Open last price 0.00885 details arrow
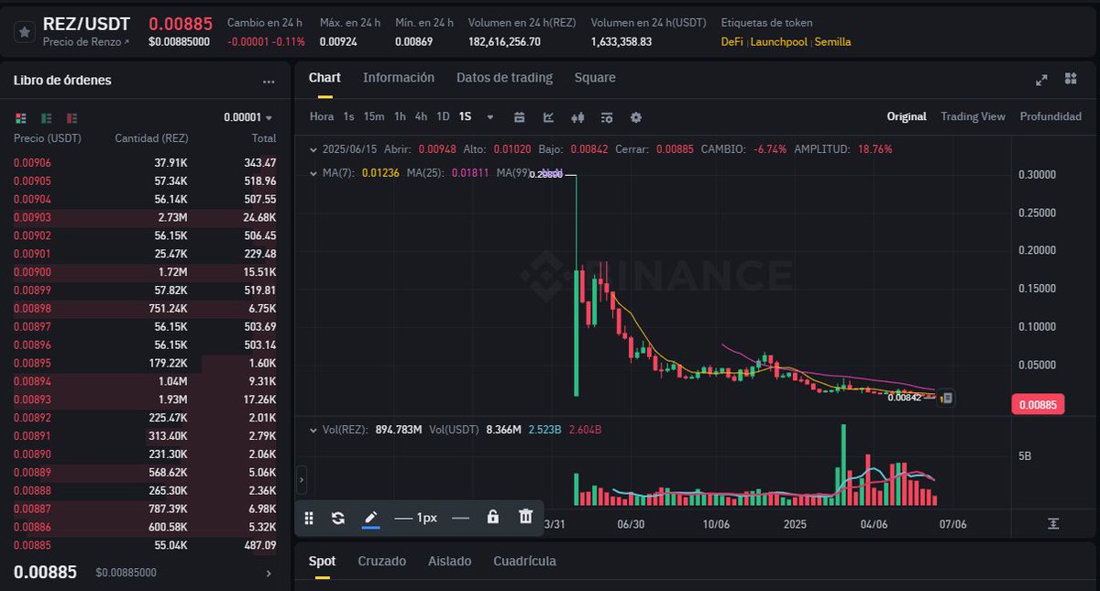The image size is (1100, 591). (269, 573)
